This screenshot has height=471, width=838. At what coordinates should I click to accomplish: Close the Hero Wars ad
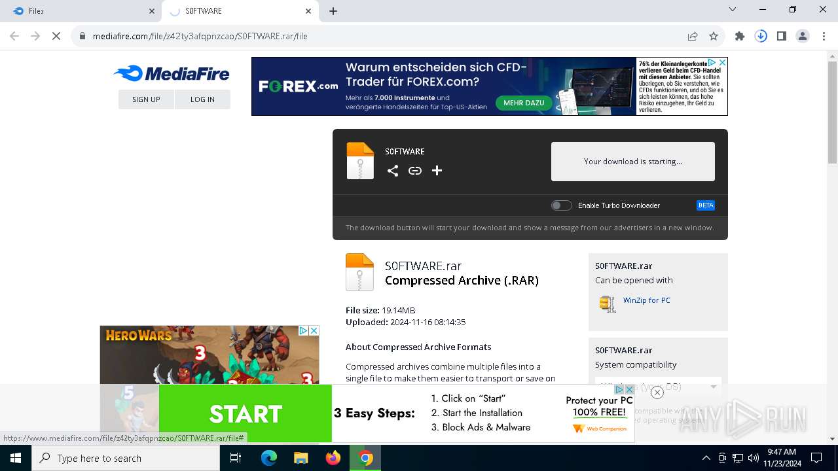(314, 331)
